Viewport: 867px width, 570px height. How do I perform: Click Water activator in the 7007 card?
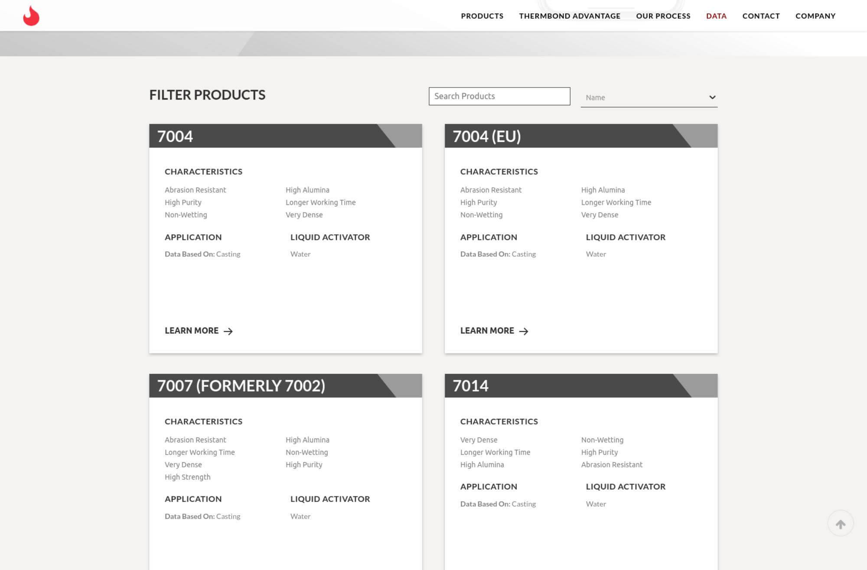pyautogui.click(x=300, y=517)
